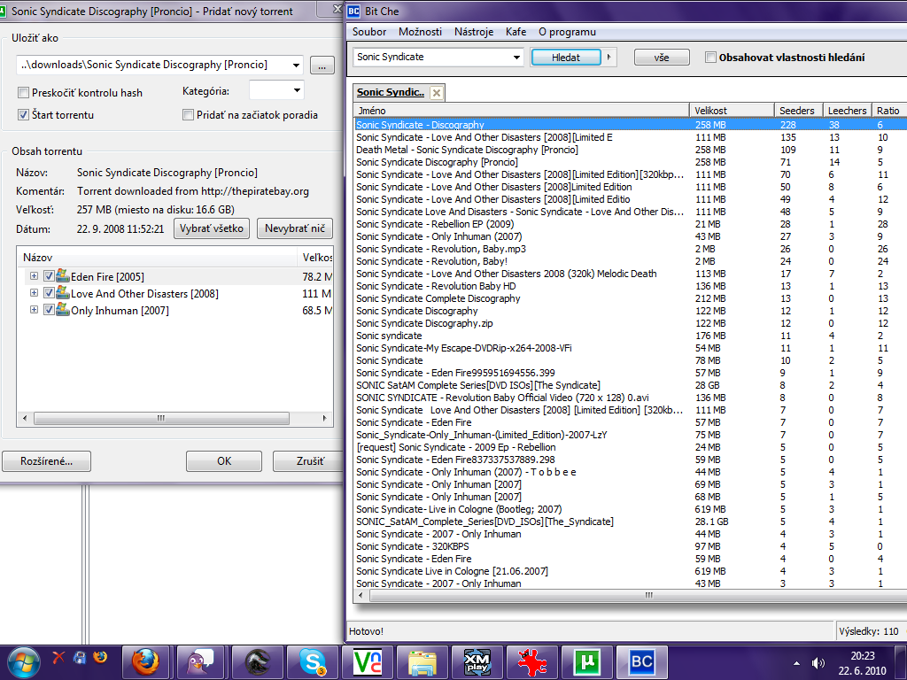
Task: Open the Možnosti menu
Action: (x=420, y=32)
